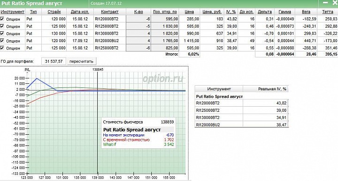Select price 1 415,00 cell

point(189,41)
